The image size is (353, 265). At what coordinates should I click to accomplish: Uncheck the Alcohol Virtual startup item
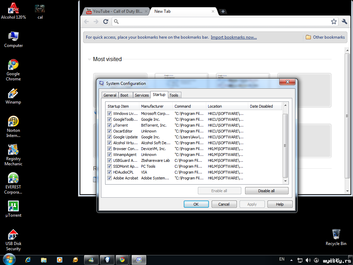(x=109, y=143)
